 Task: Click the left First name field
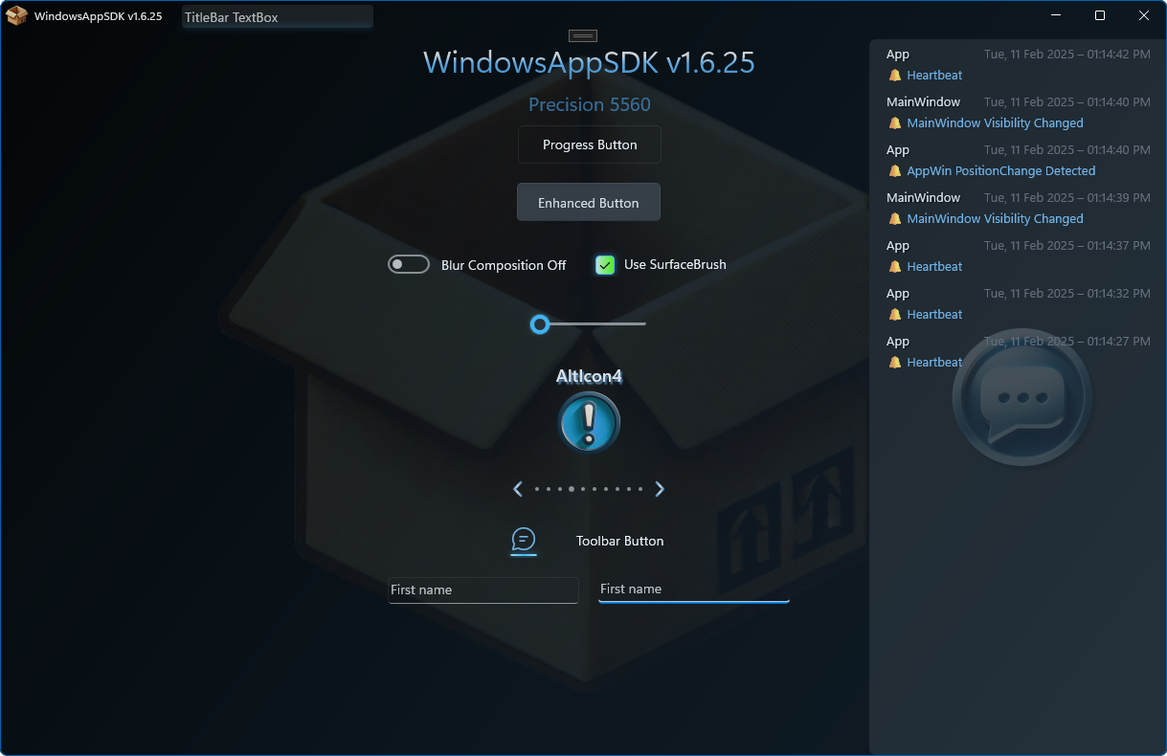coord(483,590)
